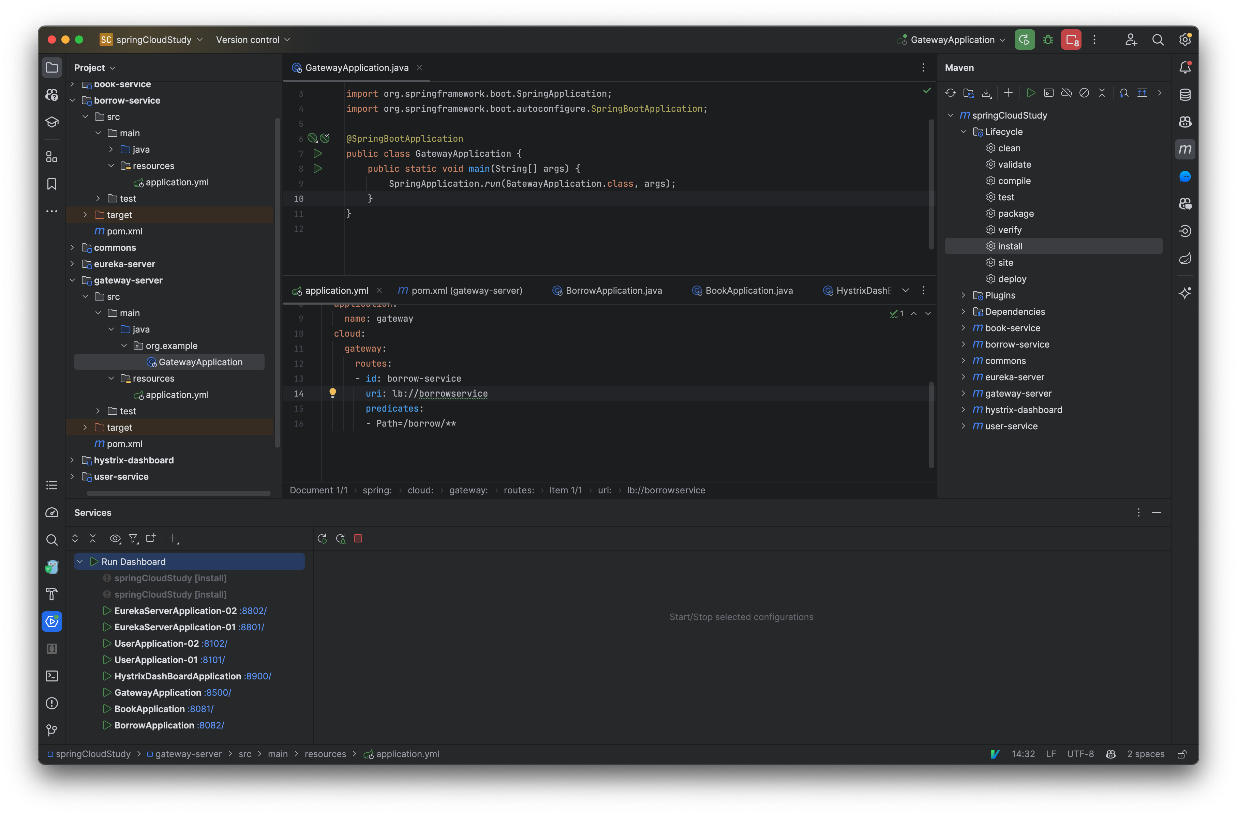Click the 2 spaces indent setting
Viewport: 1237px width, 815px height.
coord(1145,754)
